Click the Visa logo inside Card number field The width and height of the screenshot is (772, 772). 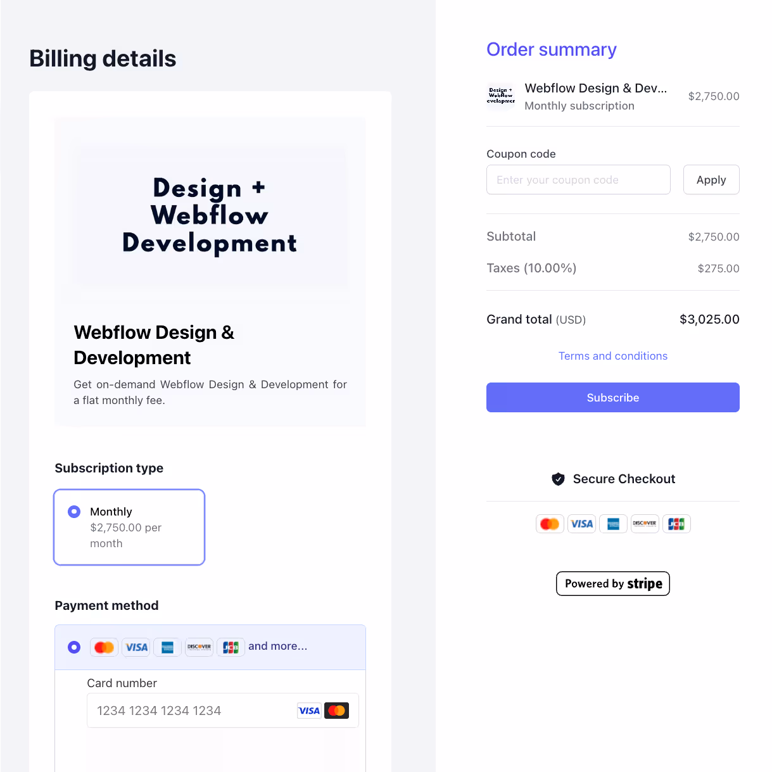(309, 711)
